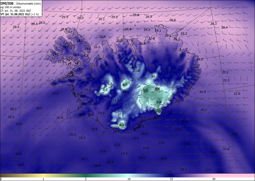Click the value 26.0 on the map

click(x=97, y=47)
